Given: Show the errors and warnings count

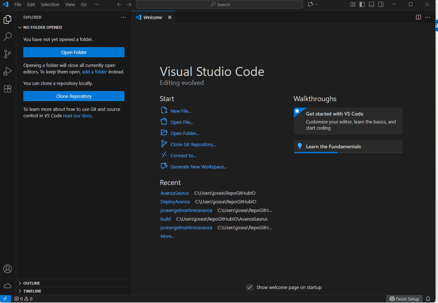Looking at the screenshot, I should click(x=23, y=299).
